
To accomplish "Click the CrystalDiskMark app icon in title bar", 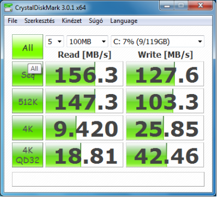I will click(x=8, y=7).
